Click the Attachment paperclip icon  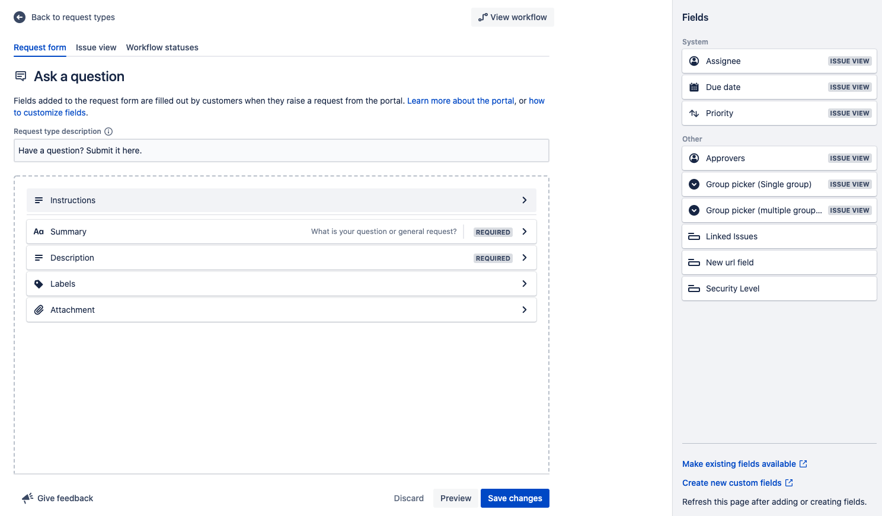pos(39,310)
